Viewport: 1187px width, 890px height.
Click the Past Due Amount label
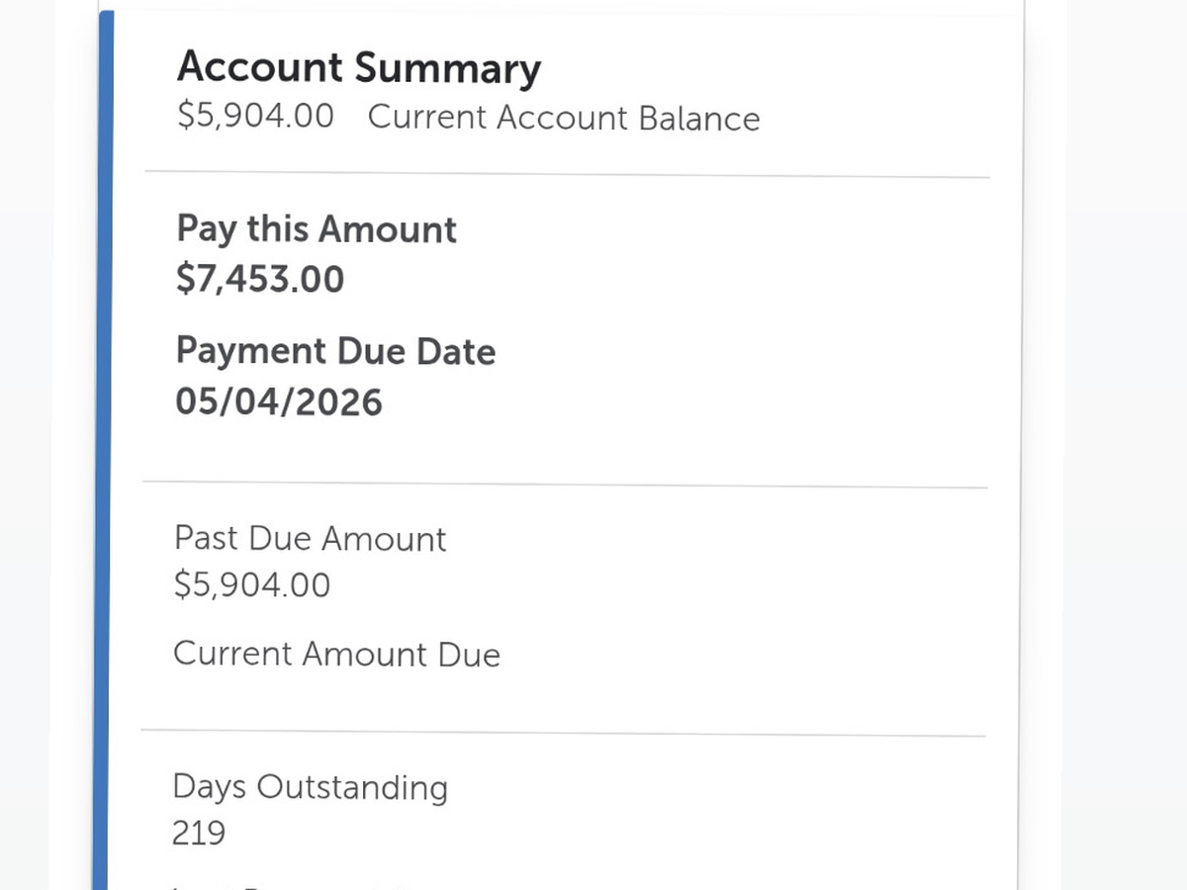(x=310, y=539)
